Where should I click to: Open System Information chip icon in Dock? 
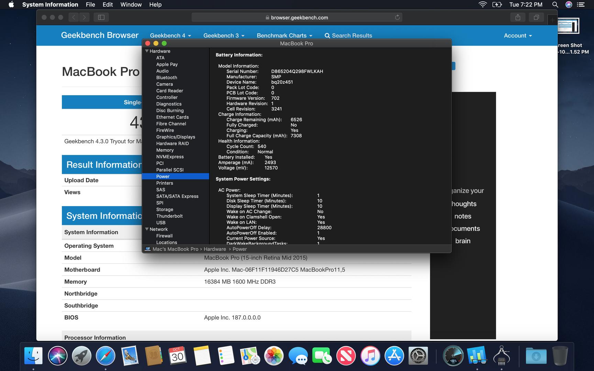502,356
